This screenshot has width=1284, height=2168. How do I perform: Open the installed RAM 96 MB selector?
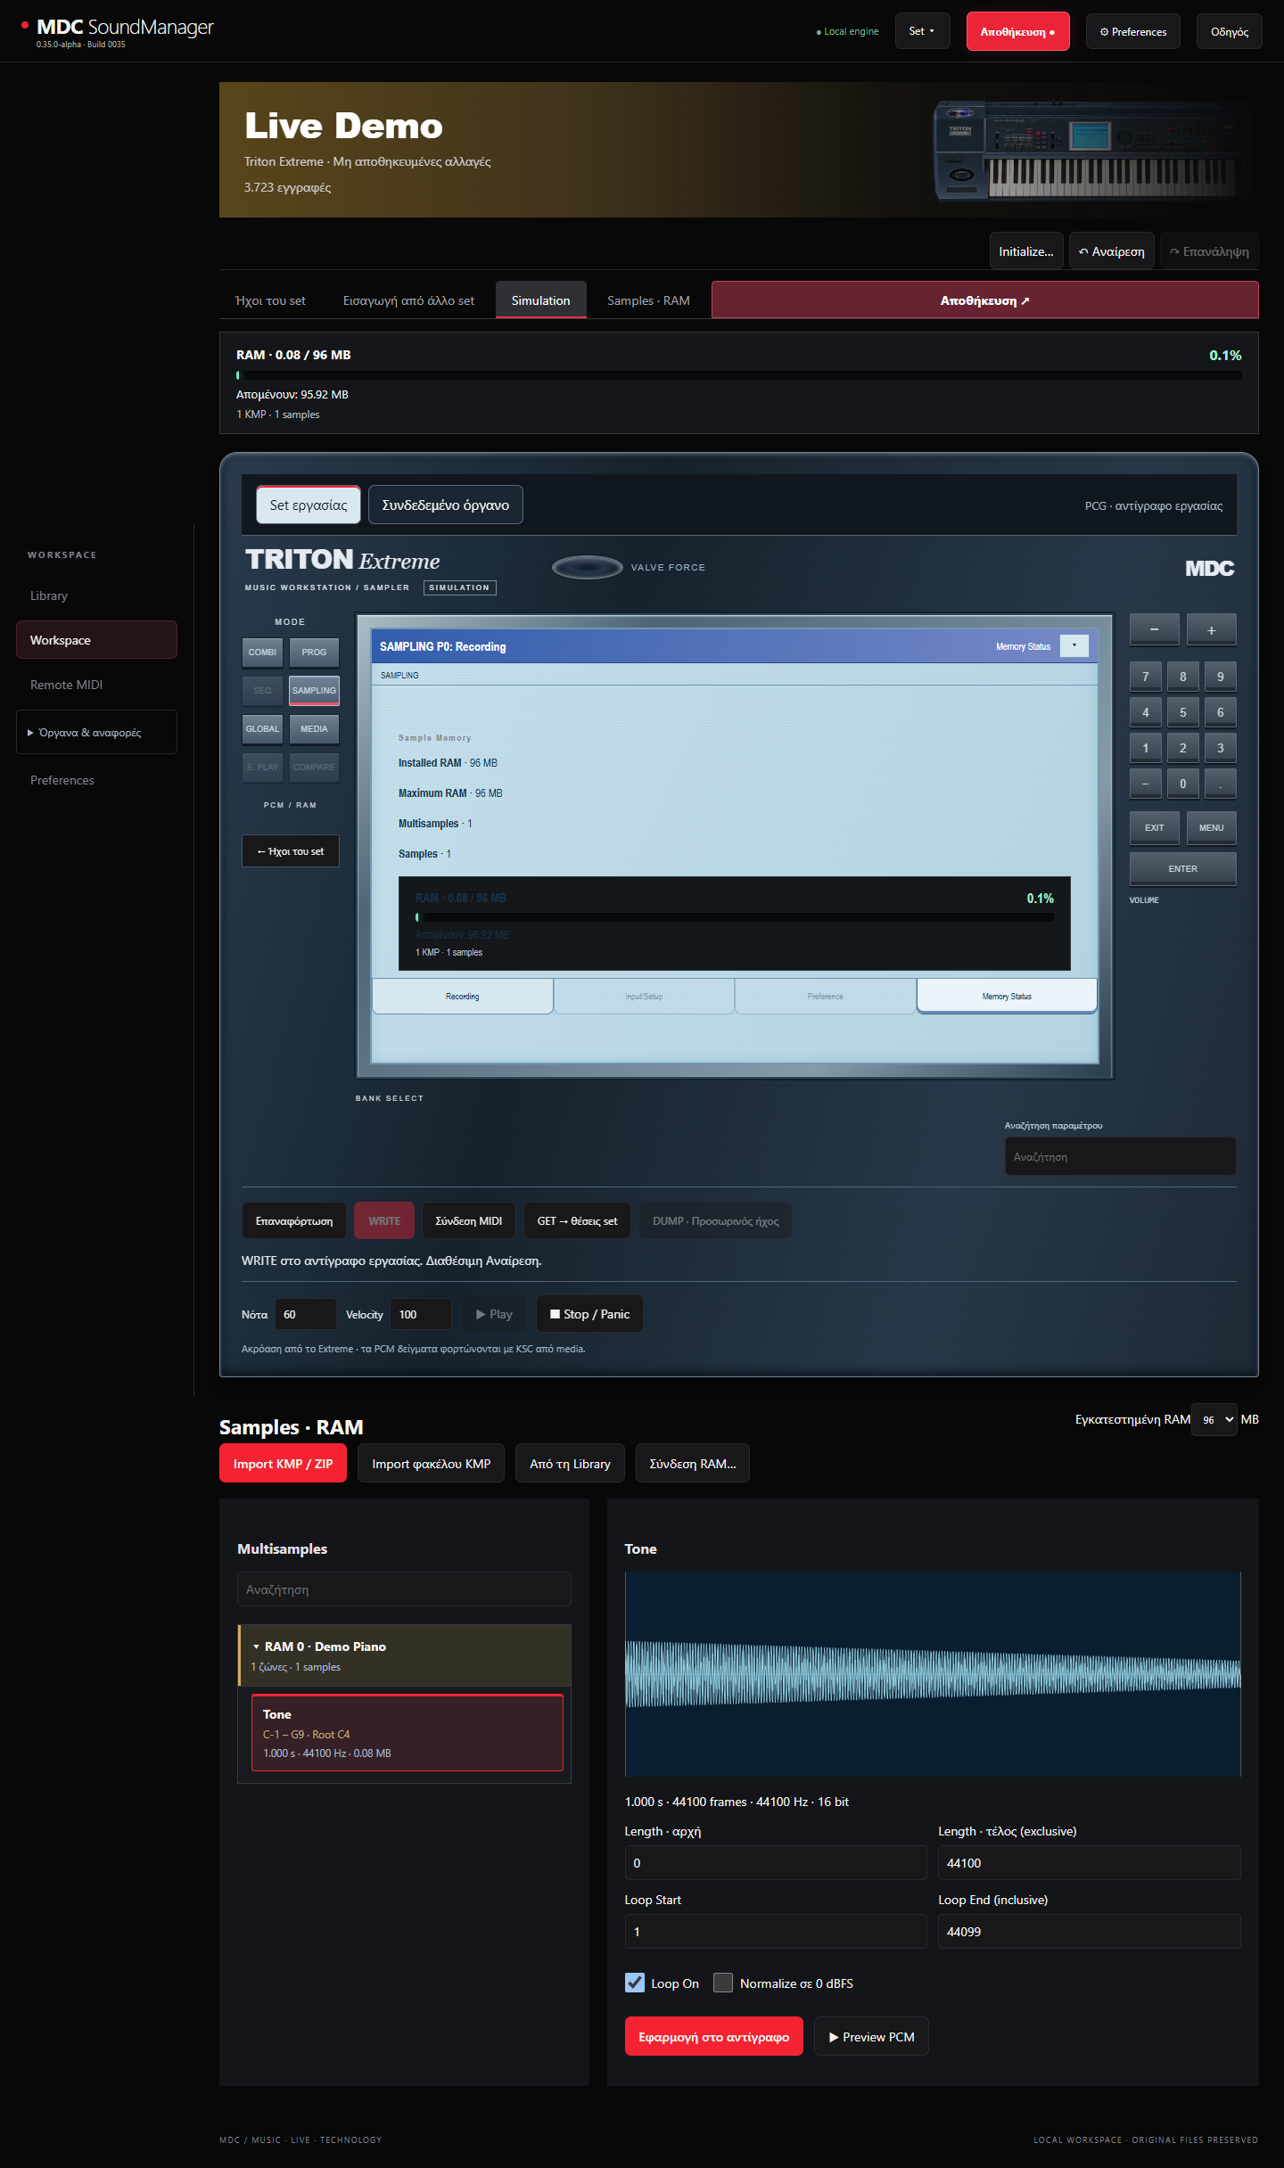tap(1214, 1419)
